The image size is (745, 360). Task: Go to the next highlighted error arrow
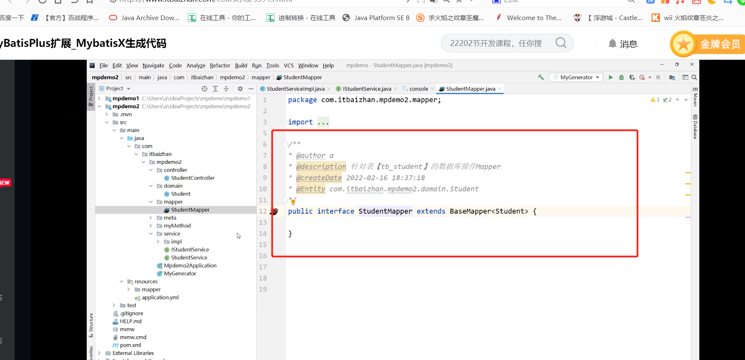click(x=686, y=100)
